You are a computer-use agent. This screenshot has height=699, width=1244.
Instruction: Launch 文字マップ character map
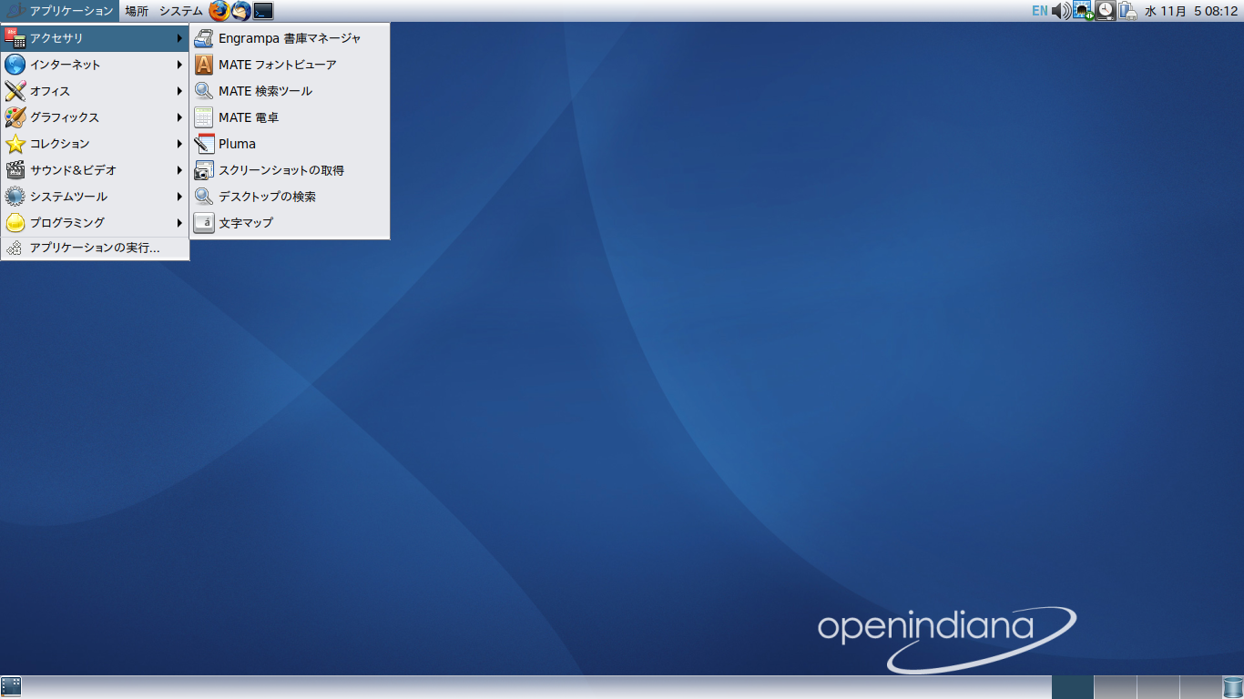click(290, 223)
